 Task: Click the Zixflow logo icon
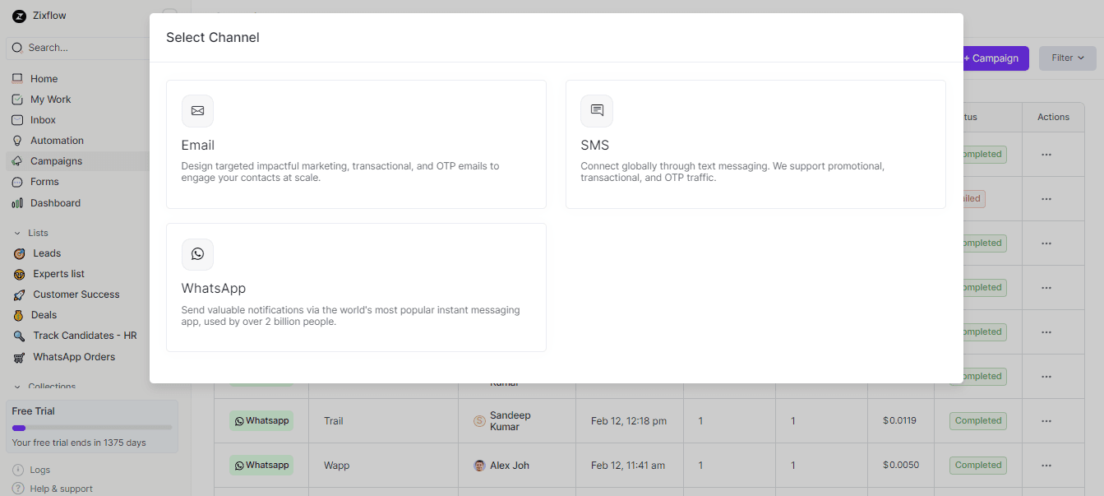19,16
